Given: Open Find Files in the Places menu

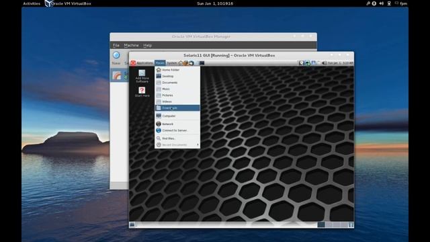Looking at the screenshot, I should [177, 138].
